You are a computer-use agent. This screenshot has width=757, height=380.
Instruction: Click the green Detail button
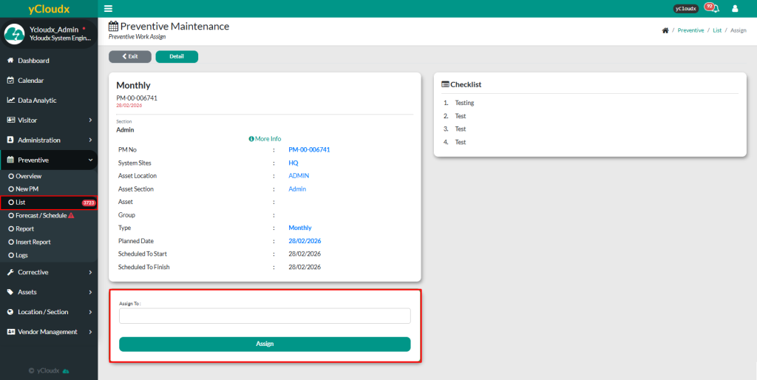[x=177, y=56]
